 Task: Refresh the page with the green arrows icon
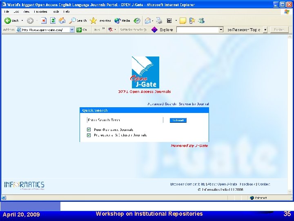pos(53,20)
